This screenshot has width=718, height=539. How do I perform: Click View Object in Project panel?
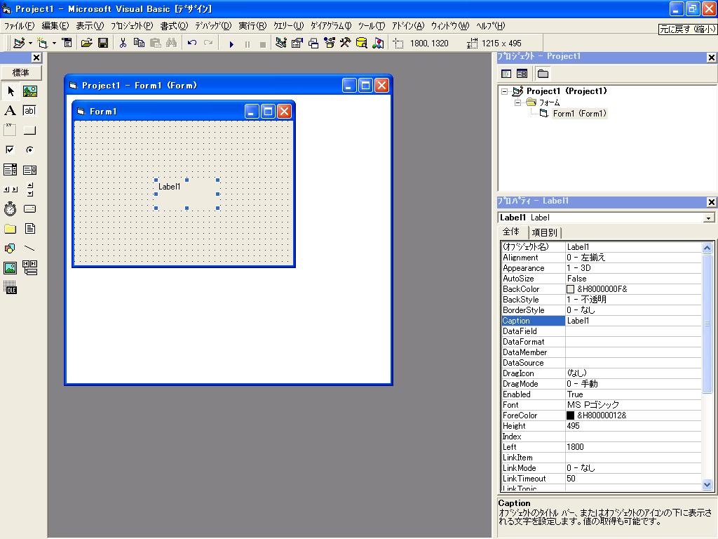[522, 73]
